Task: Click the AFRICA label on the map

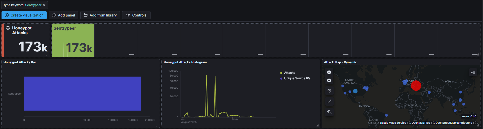Action: (x=413, y=105)
